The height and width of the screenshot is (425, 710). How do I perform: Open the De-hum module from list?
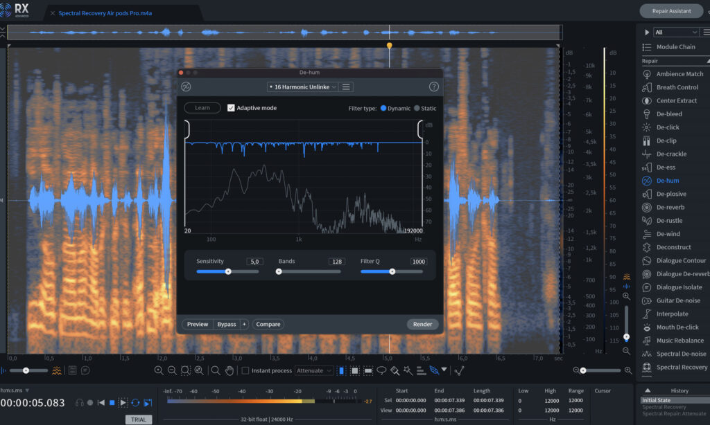(661, 181)
